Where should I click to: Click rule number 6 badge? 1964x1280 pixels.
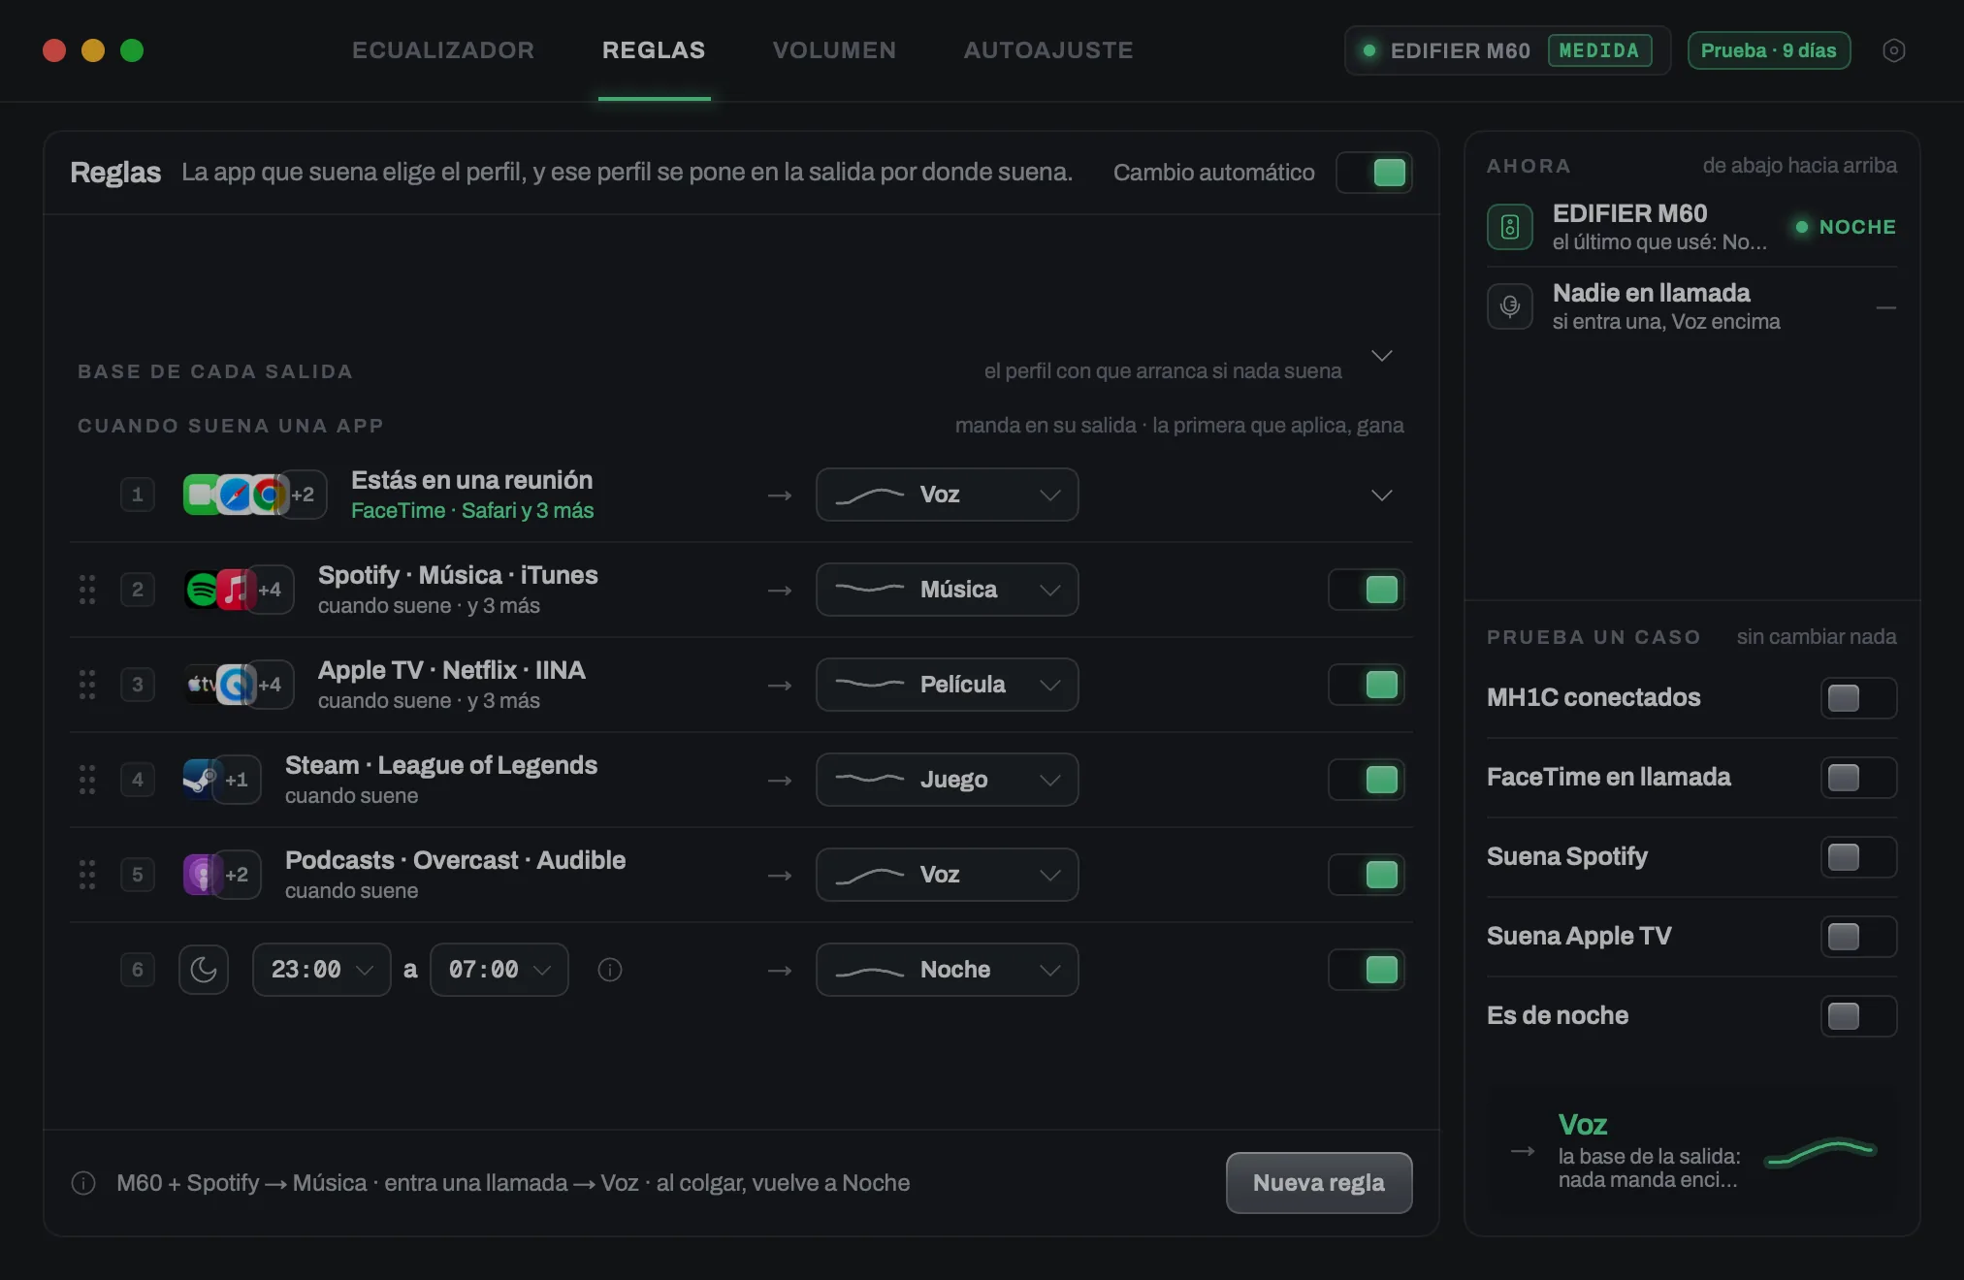pos(138,970)
